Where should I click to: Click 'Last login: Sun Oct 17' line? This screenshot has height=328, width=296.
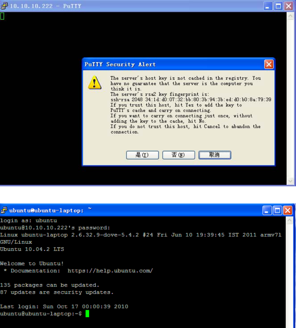tap(64, 307)
